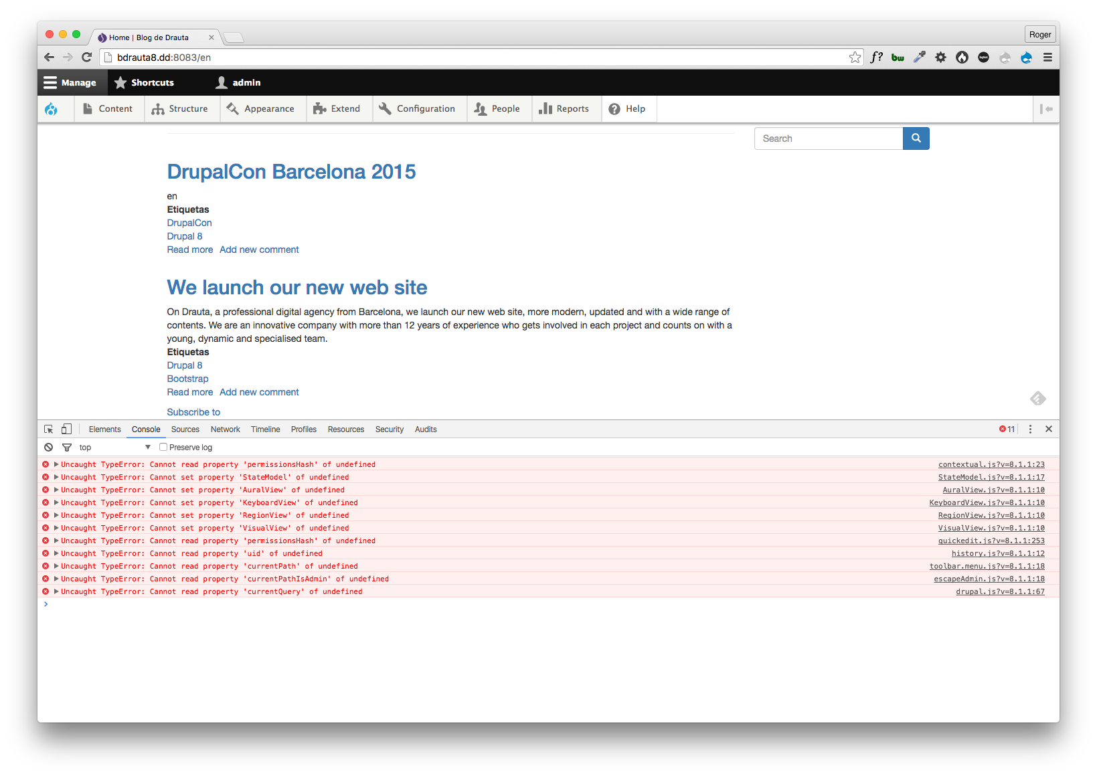Image resolution: width=1097 pixels, height=776 pixels.
Task: Expand the 'RegionView' TypeError row
Action: coord(56,515)
